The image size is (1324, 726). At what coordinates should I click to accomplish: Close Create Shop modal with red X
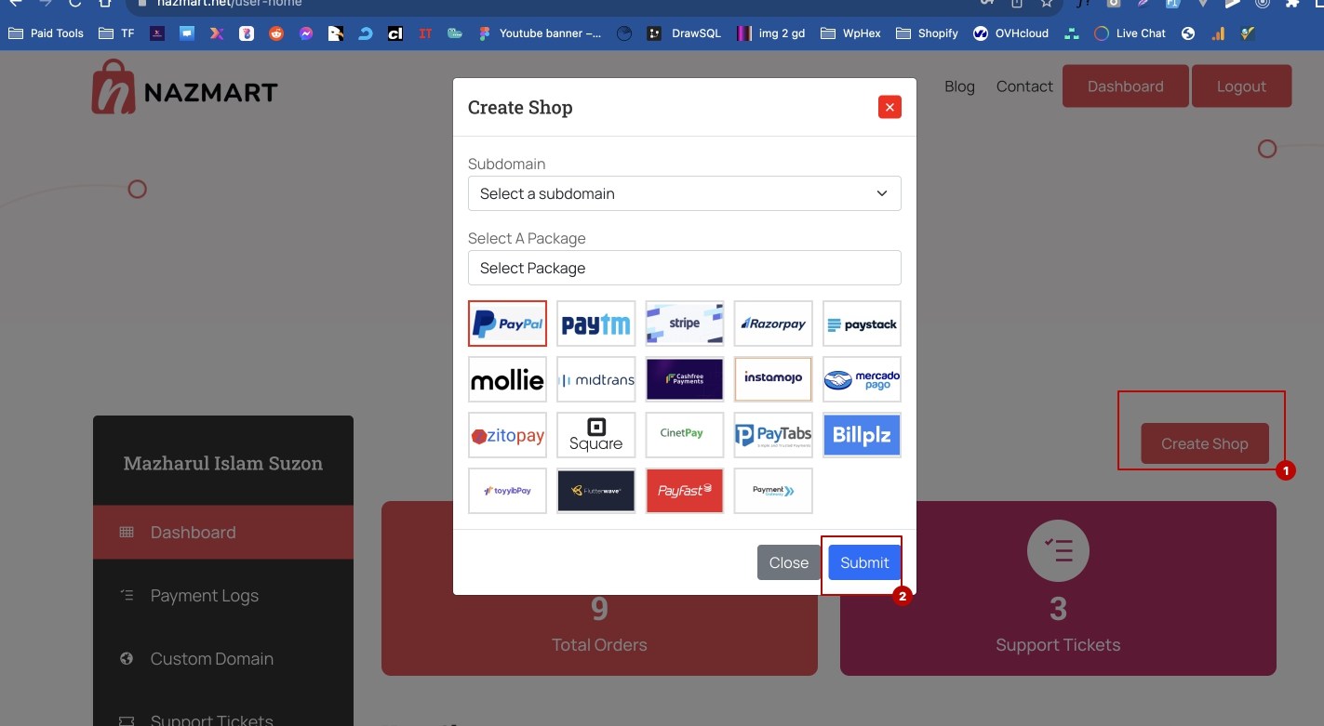tap(889, 107)
